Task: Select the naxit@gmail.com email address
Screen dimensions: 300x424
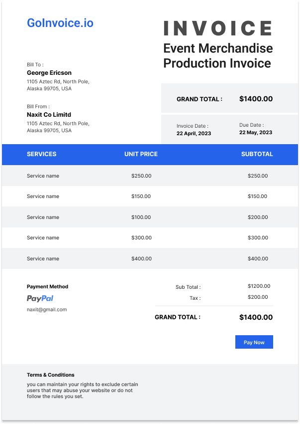Action: (x=47, y=310)
